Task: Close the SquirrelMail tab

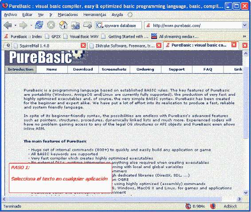Action: click(x=83, y=46)
